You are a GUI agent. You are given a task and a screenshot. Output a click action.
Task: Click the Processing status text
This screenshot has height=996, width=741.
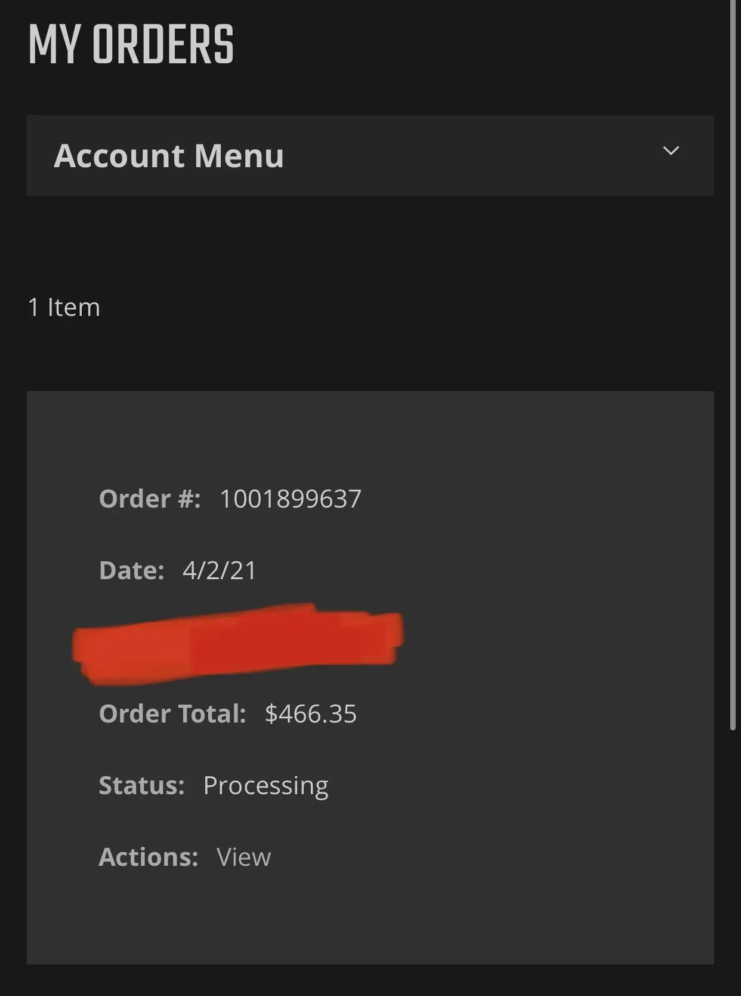coord(265,786)
